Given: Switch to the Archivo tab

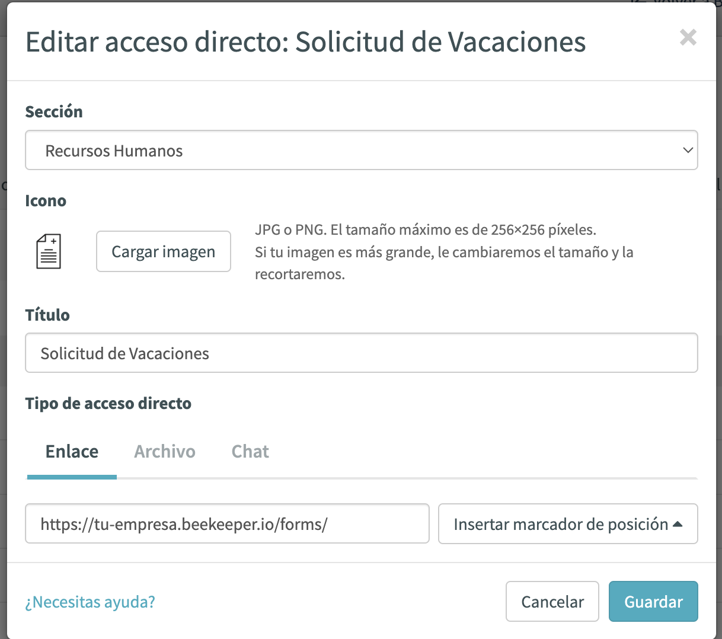Looking at the screenshot, I should (x=165, y=452).
